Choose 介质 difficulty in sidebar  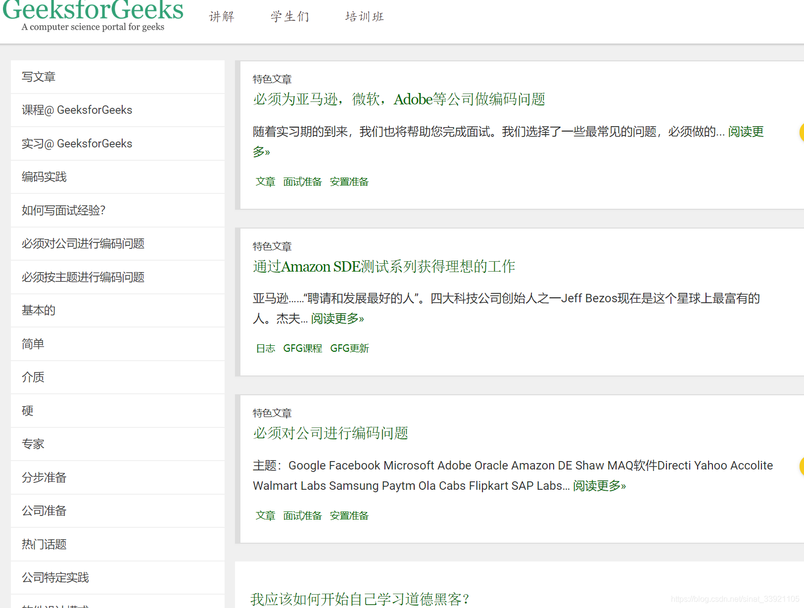point(118,377)
